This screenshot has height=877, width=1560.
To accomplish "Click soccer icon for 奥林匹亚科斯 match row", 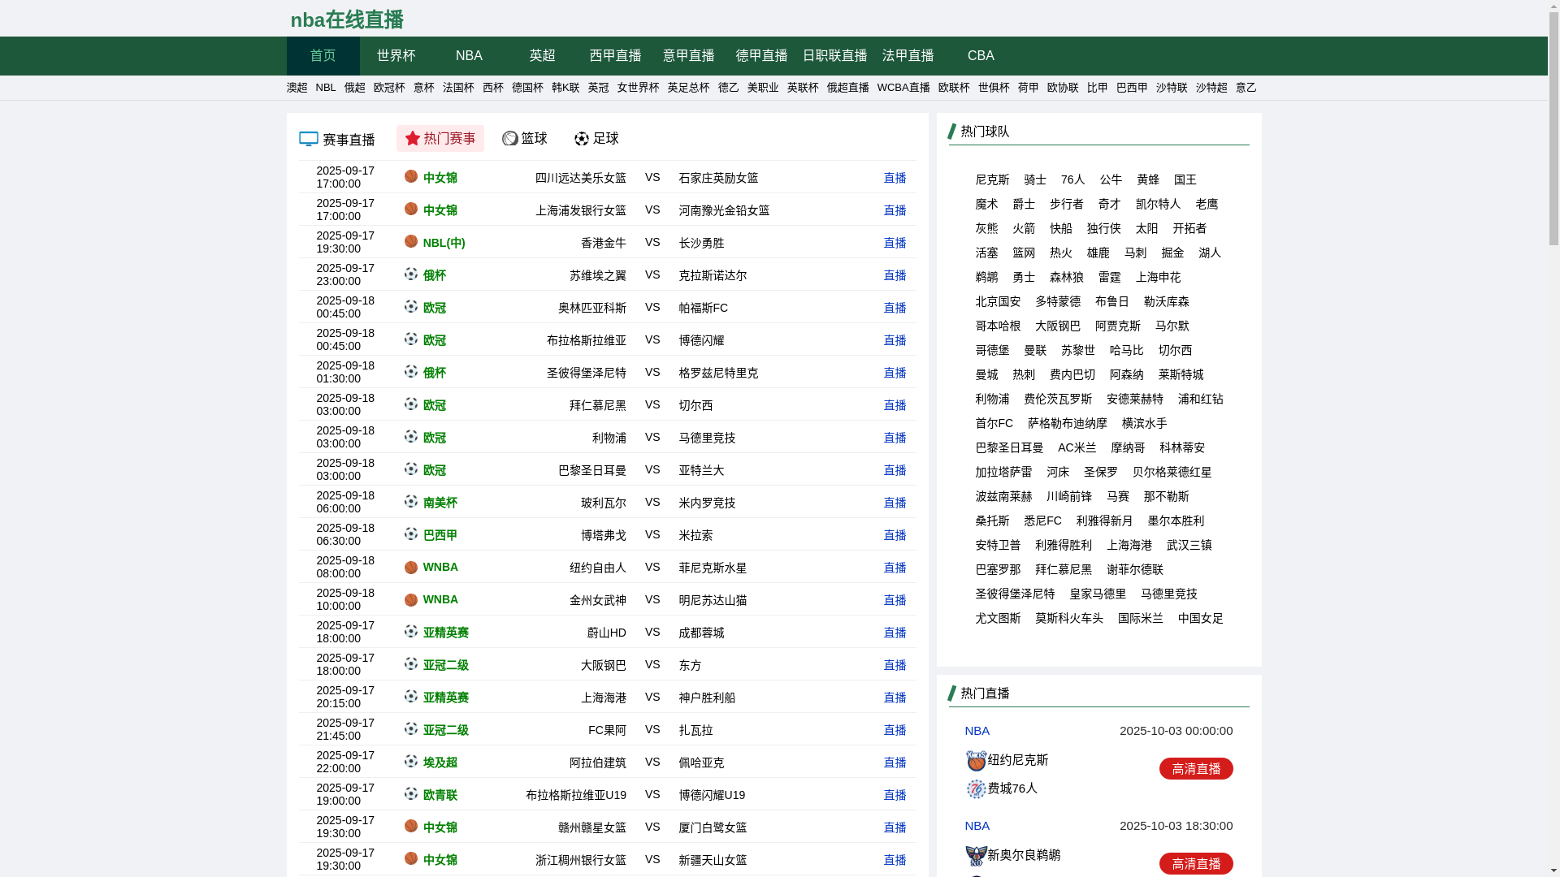I will 411,306.
